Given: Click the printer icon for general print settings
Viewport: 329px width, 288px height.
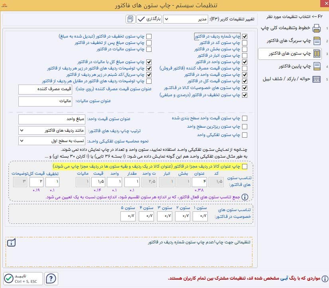Looking at the screenshot, I should click(317, 28).
